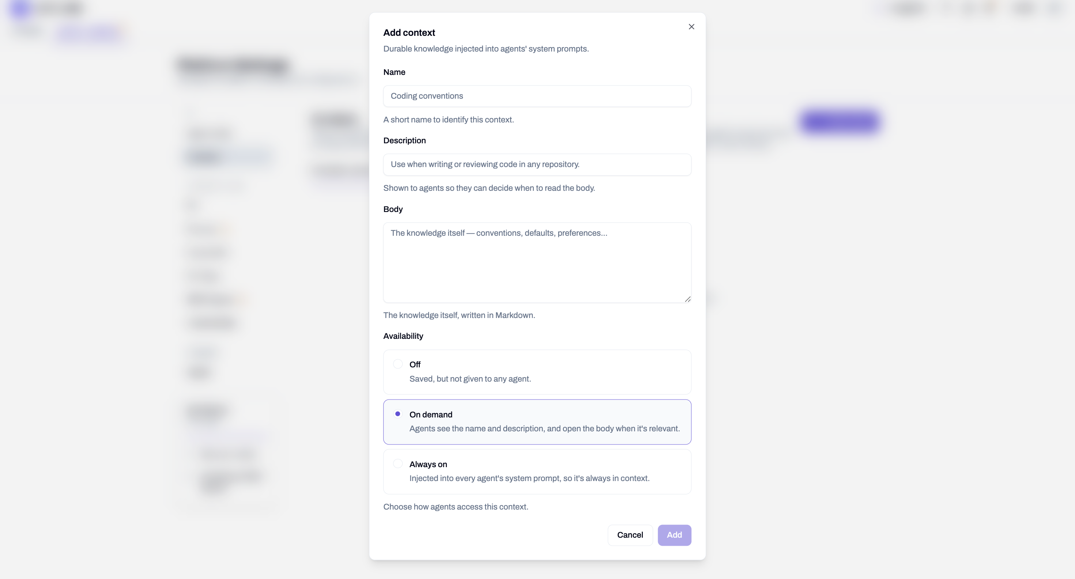This screenshot has height=579, width=1075.
Task: Click the purple Add button
Action: point(674,535)
